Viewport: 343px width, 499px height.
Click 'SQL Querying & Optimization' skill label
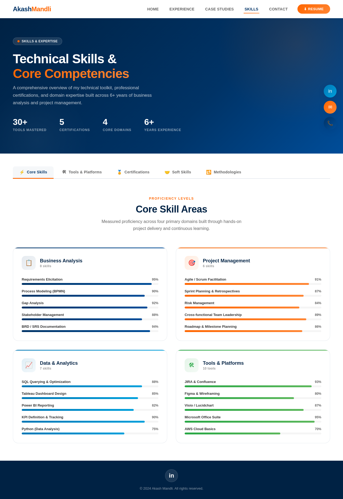coord(46,382)
